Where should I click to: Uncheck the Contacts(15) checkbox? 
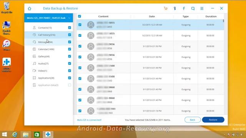click(x=70, y=28)
